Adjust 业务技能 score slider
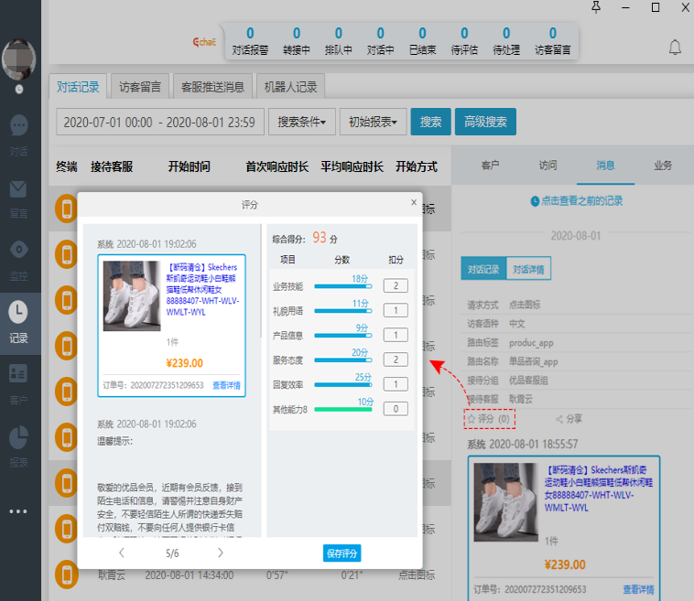 click(x=343, y=286)
